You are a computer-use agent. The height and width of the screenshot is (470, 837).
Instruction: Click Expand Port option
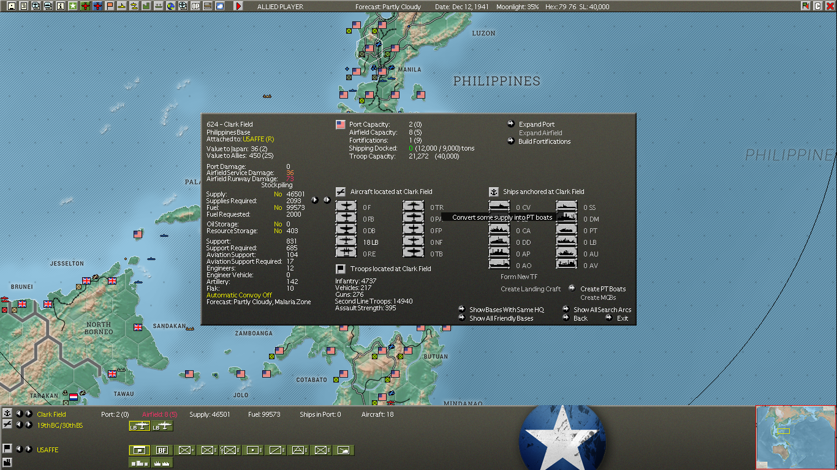point(536,124)
